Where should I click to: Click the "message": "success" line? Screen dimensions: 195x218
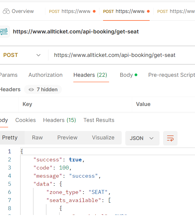click(67, 176)
